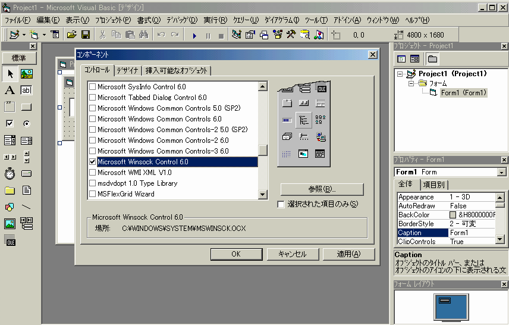Collapse the Project1 tree node
The image size is (509, 325).
tap(400, 74)
